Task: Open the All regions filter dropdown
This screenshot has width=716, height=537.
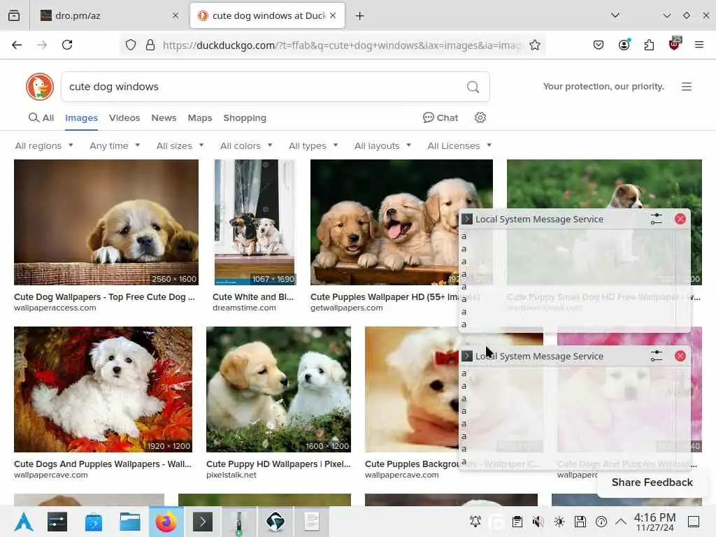Action: pos(44,145)
